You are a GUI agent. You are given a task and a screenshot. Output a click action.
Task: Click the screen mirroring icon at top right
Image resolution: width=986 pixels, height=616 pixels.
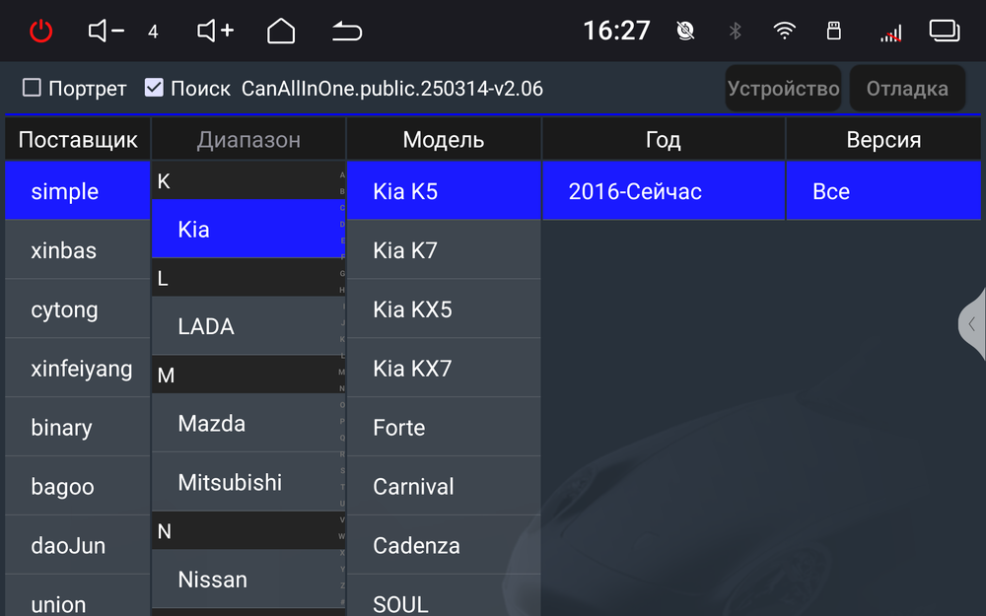pos(944,31)
